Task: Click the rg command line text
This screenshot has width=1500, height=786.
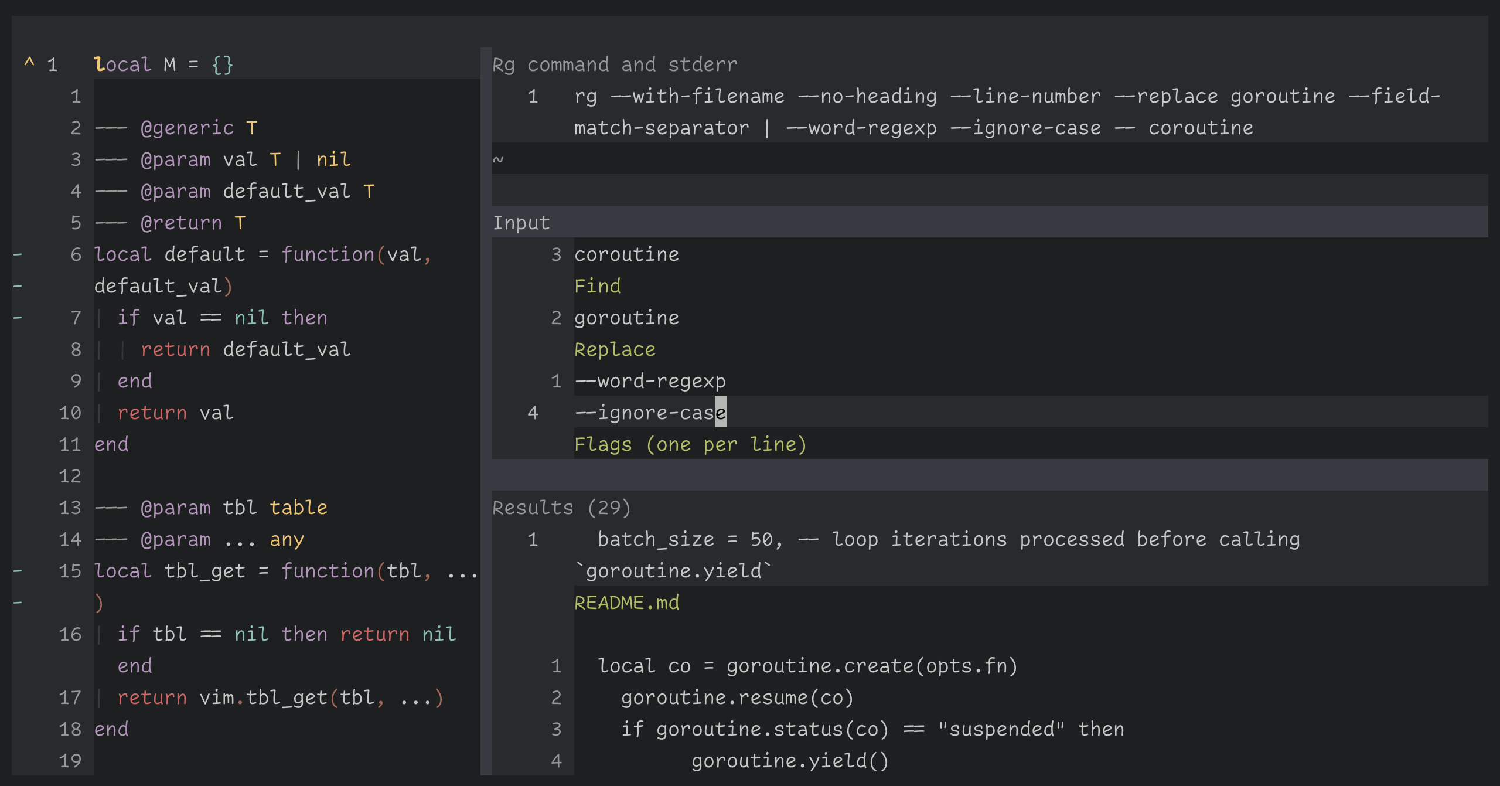Action: click(1007, 112)
